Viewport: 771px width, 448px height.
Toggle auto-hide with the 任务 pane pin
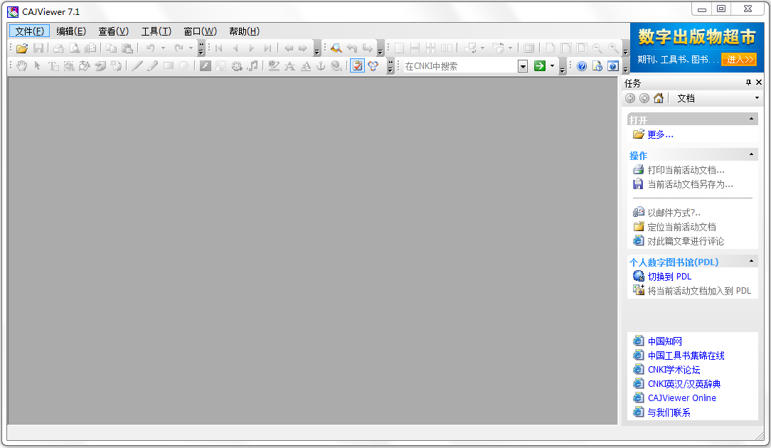pos(749,82)
